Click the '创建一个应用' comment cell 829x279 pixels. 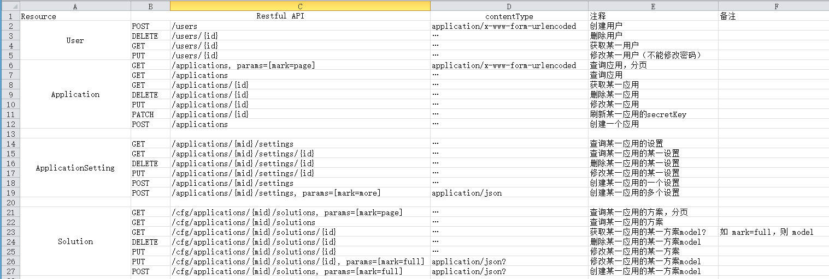(653, 124)
